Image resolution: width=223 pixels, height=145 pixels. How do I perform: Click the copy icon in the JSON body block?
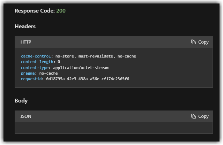(x=193, y=116)
